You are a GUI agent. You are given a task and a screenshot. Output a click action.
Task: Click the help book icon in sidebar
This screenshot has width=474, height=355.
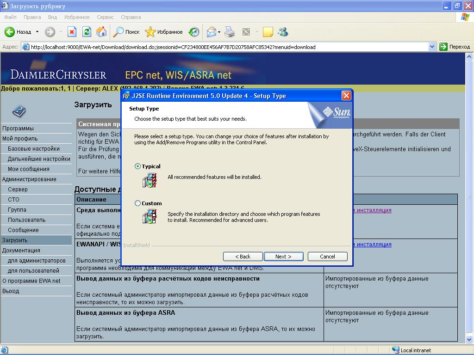(x=19, y=111)
